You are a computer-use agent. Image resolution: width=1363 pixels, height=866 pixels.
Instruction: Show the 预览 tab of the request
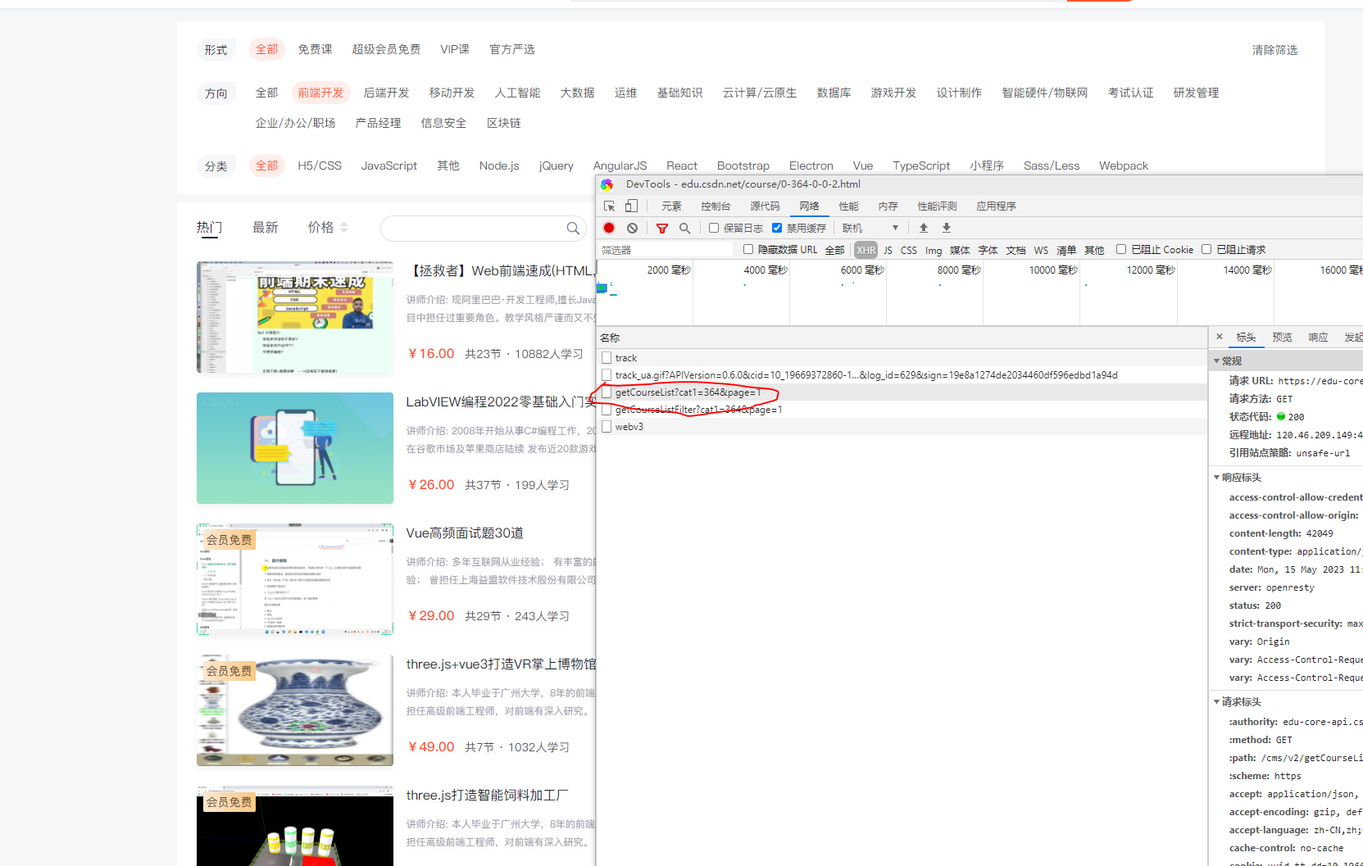click(1282, 338)
